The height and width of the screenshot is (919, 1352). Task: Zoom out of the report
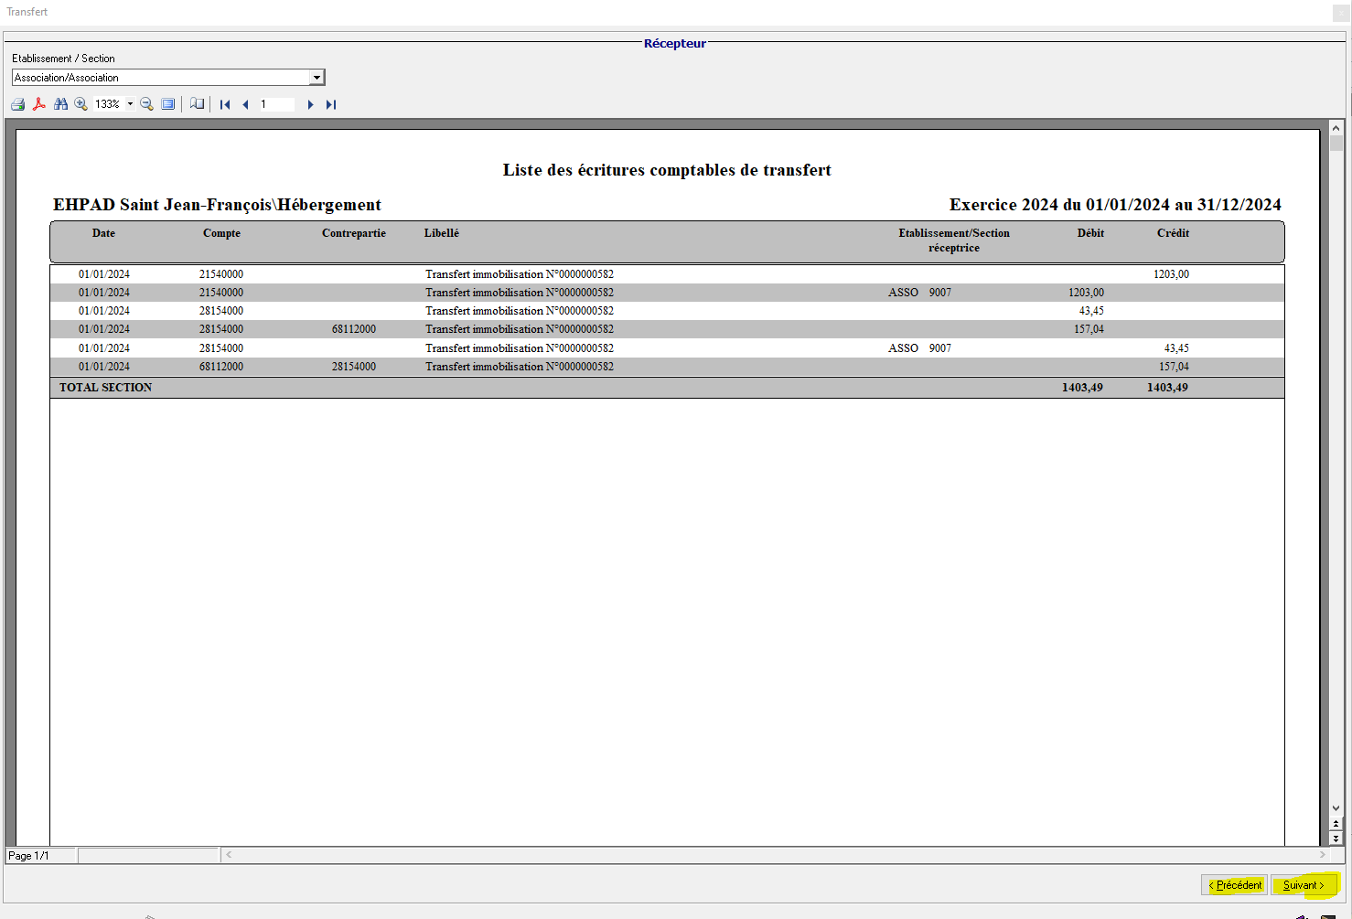tap(146, 104)
